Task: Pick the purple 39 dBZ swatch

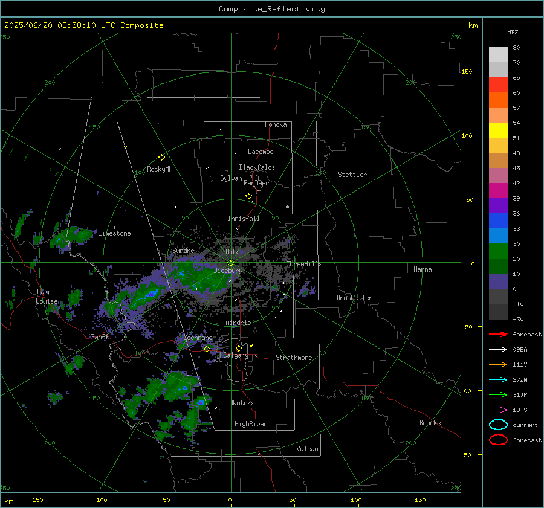Action: pyautogui.click(x=498, y=205)
